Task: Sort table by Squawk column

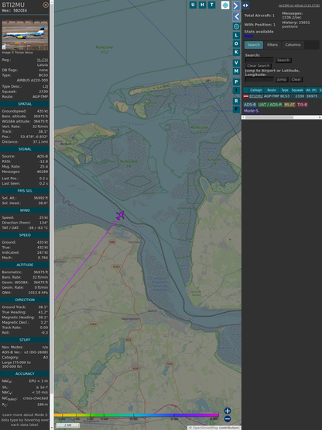Action: [x=297, y=90]
